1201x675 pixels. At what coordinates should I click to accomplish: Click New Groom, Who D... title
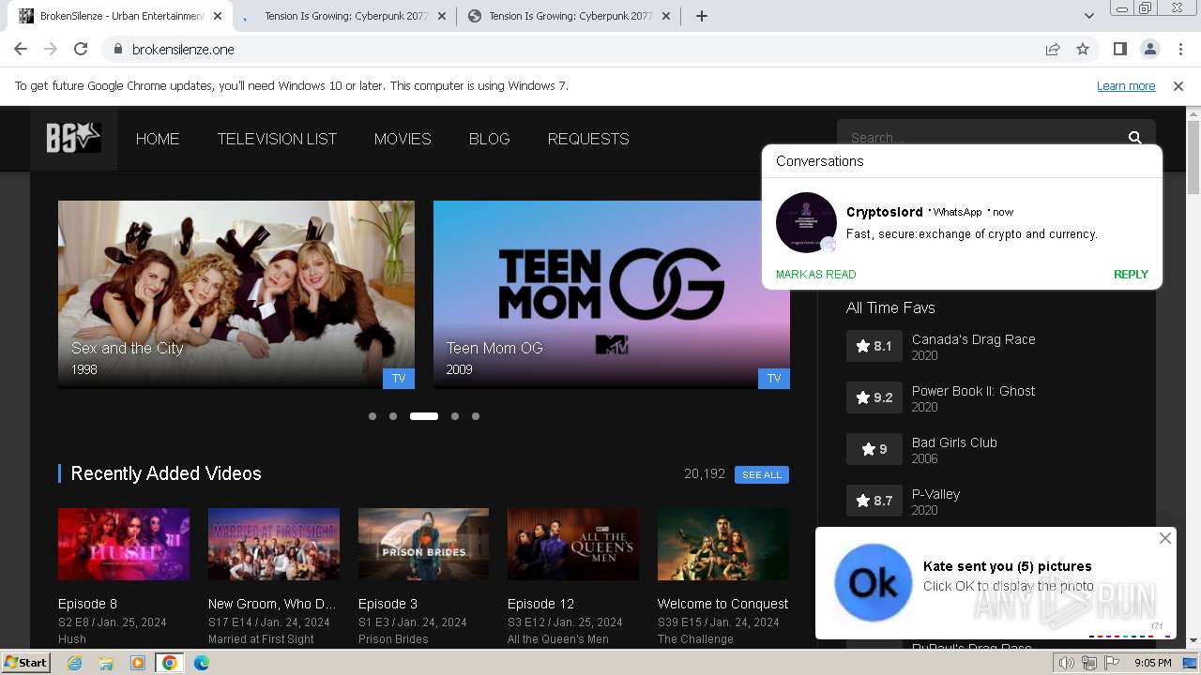(x=272, y=604)
